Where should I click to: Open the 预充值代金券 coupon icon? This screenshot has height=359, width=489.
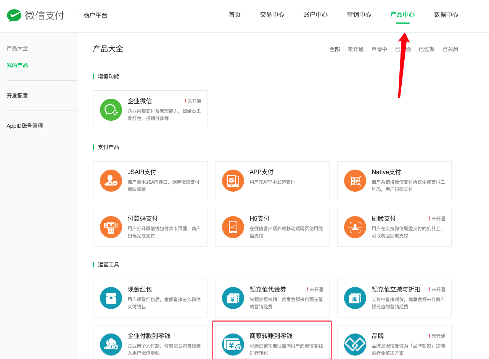point(233,298)
